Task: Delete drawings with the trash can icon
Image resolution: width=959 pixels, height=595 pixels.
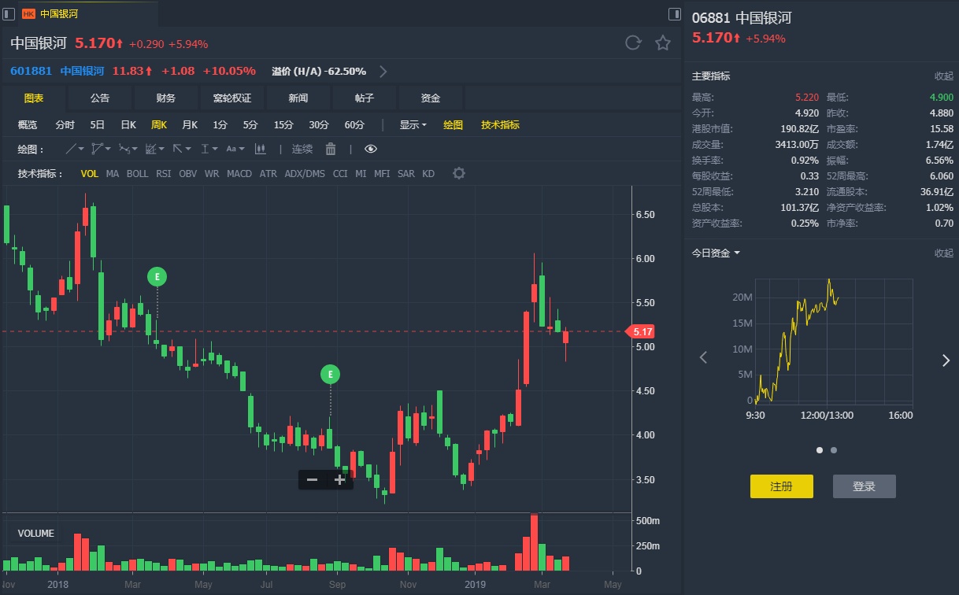Action: pos(331,149)
